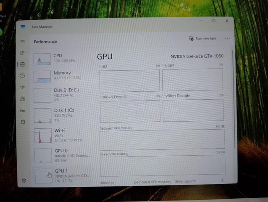Open the Copy engine dropdown
Screen dimensions: 268x202
coord(168,65)
